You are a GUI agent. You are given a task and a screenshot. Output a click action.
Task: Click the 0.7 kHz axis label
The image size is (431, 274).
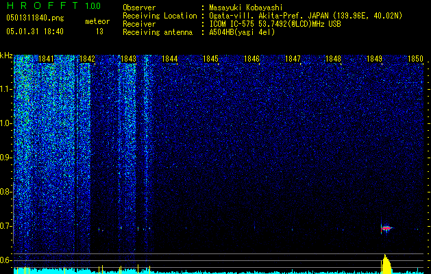tap(5, 226)
